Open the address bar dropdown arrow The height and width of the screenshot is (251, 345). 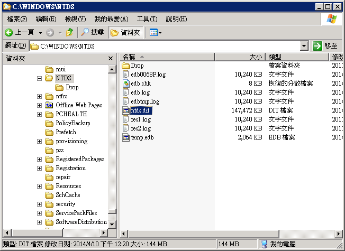point(304,46)
